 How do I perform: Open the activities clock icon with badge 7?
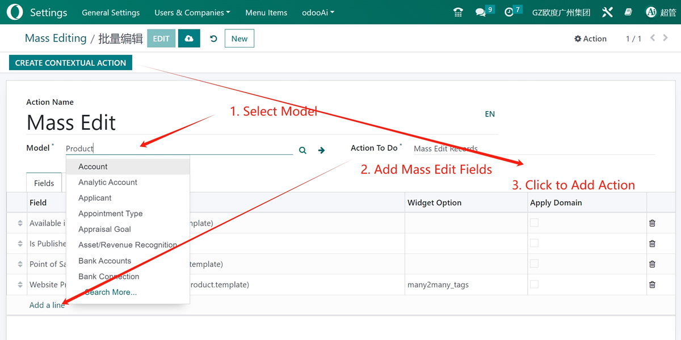coord(509,12)
